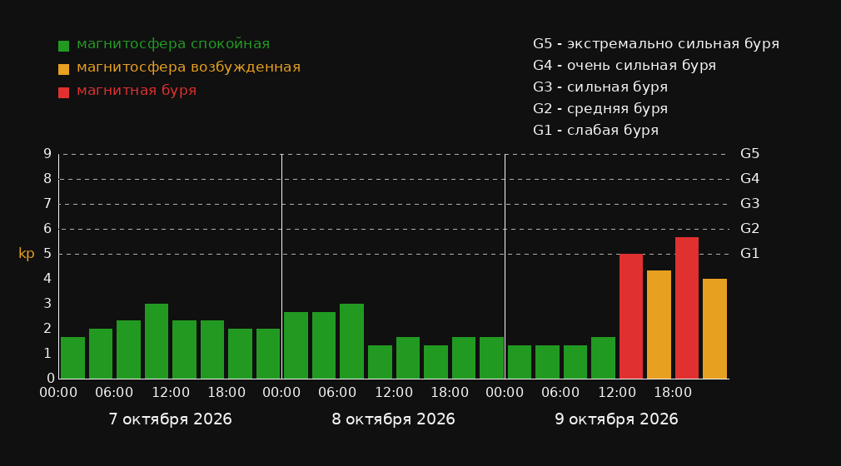This screenshot has height=466, width=841.
Task: Click 'G3 - сильная буря' description
Action: tap(600, 87)
